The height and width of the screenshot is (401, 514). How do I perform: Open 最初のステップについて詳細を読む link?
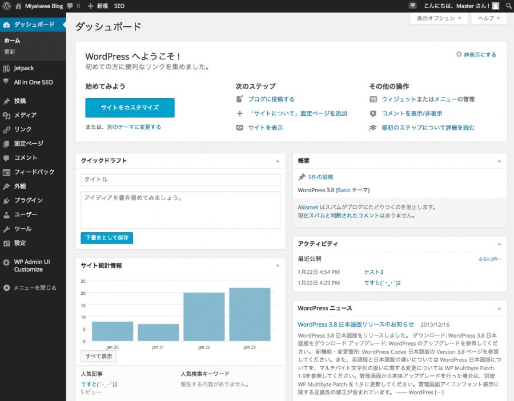[428, 128]
